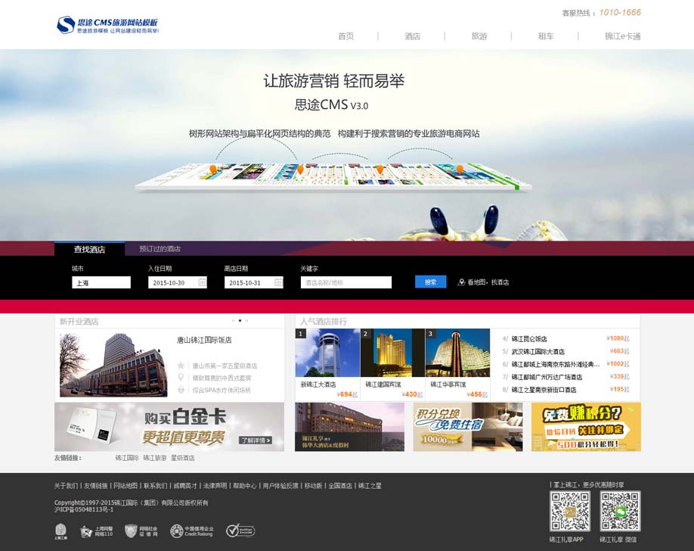Image resolution: width=694 pixels, height=551 pixels.
Task: Open the footer 法律声明 link
Action: coord(215,486)
